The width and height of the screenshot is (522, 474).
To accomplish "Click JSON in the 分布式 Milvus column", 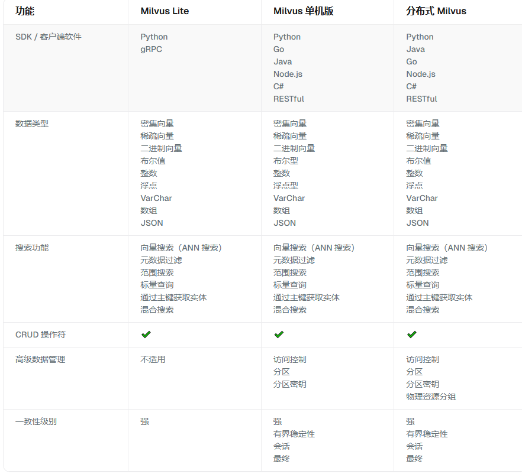I will [x=417, y=223].
